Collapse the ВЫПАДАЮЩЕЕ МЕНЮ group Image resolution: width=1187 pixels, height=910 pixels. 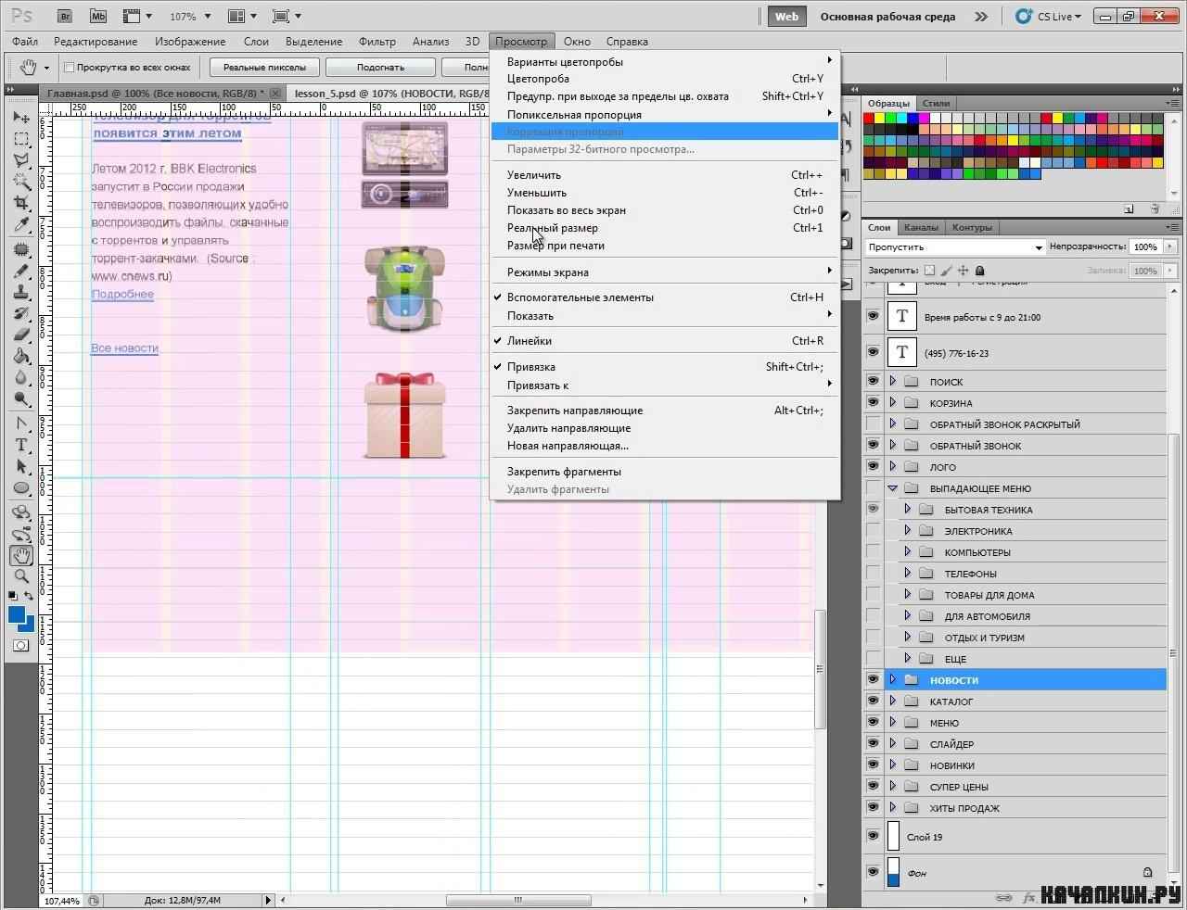point(893,487)
